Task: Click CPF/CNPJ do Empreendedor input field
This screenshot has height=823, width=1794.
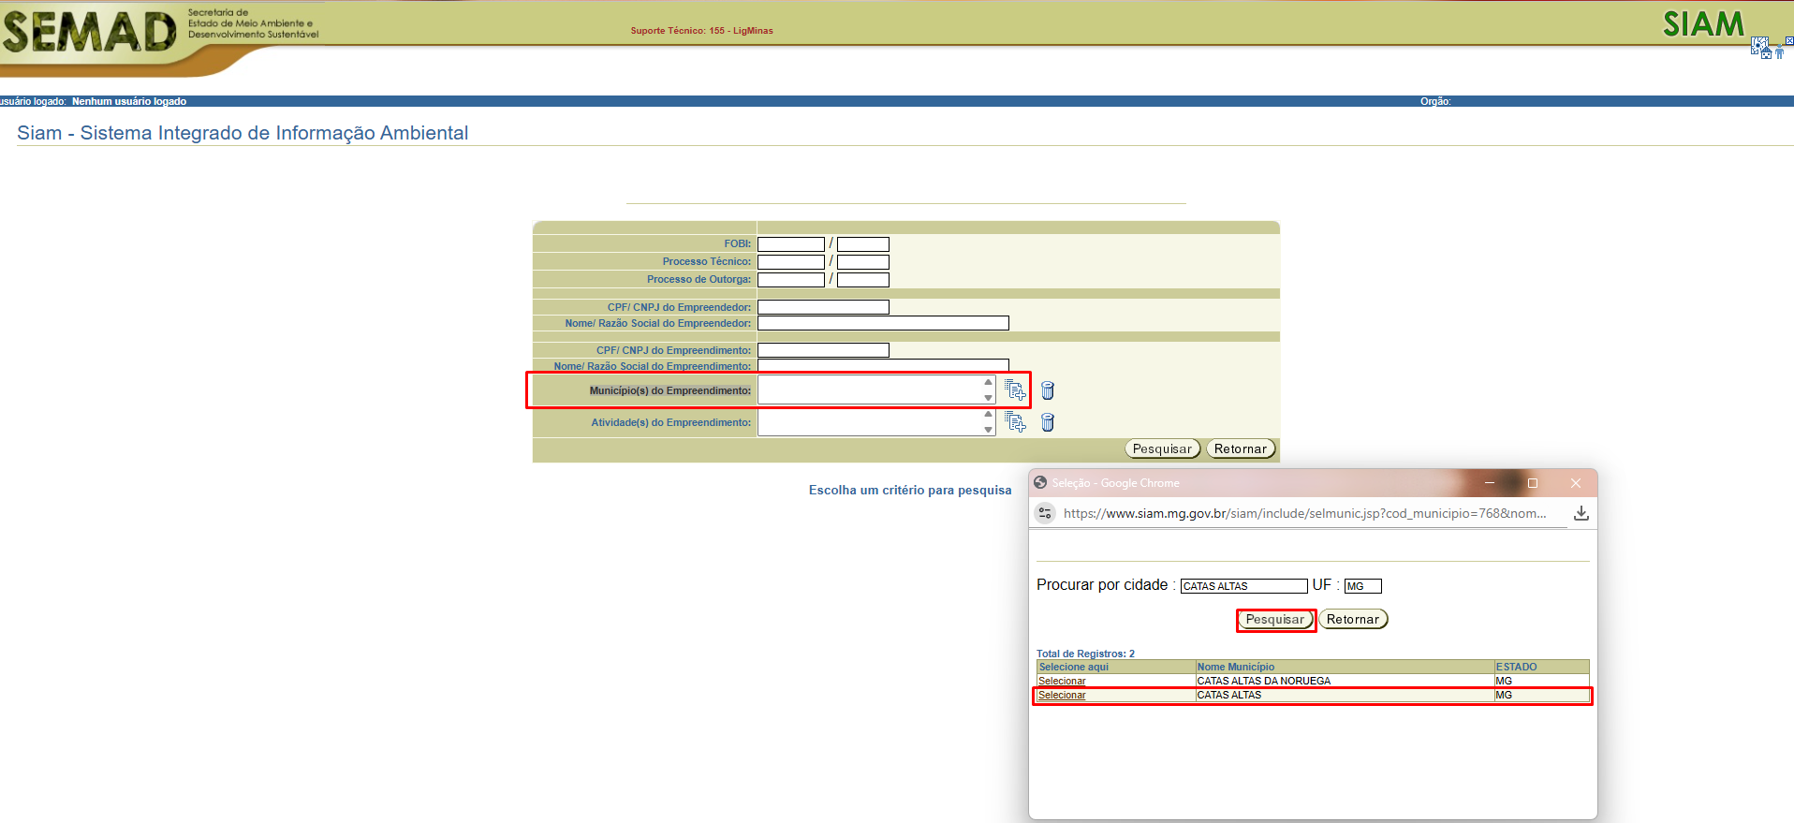Action: pos(822,307)
